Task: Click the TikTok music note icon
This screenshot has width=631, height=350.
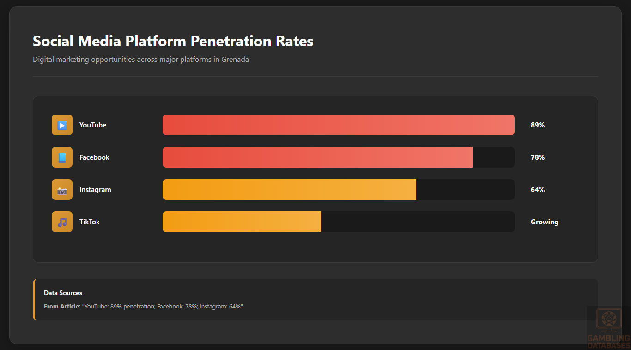Action: click(x=62, y=222)
